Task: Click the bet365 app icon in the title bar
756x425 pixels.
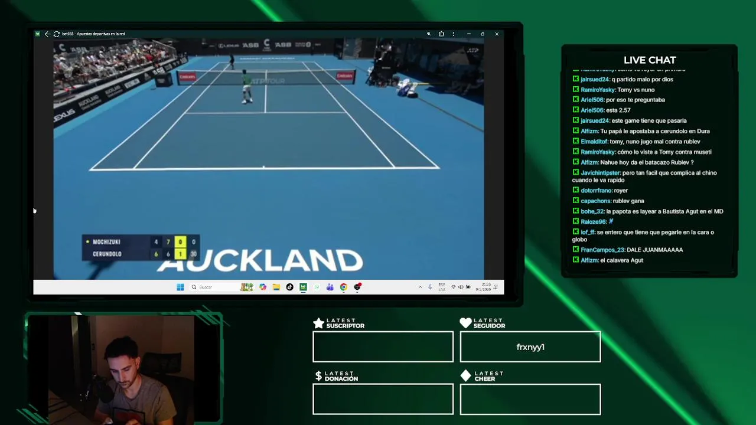Action: pyautogui.click(x=37, y=34)
